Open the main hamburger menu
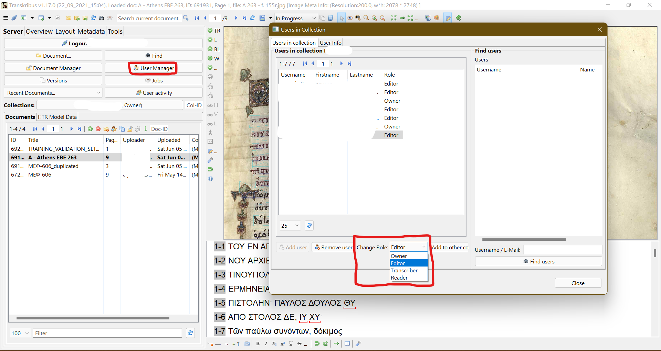661x351 pixels. [6, 18]
